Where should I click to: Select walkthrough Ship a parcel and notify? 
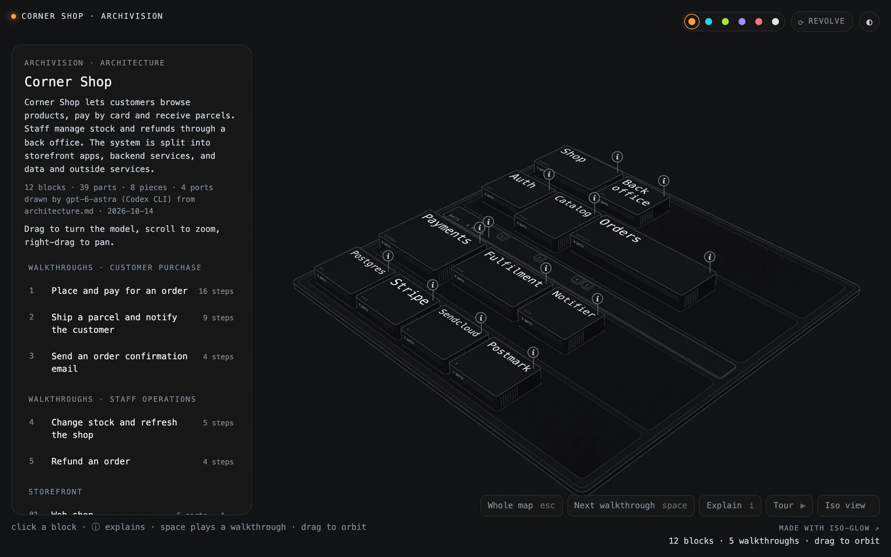(x=131, y=324)
